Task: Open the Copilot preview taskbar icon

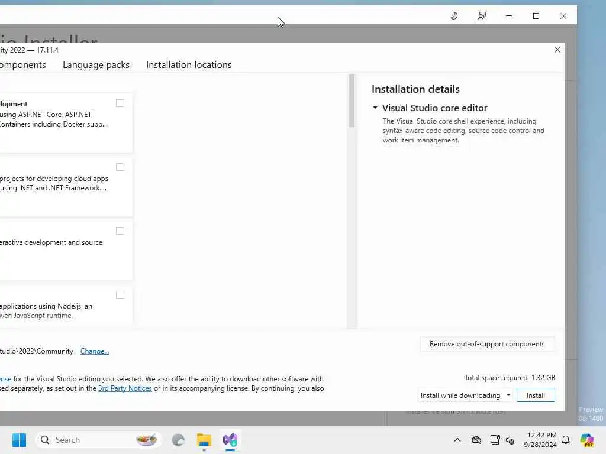Action: coord(587,440)
